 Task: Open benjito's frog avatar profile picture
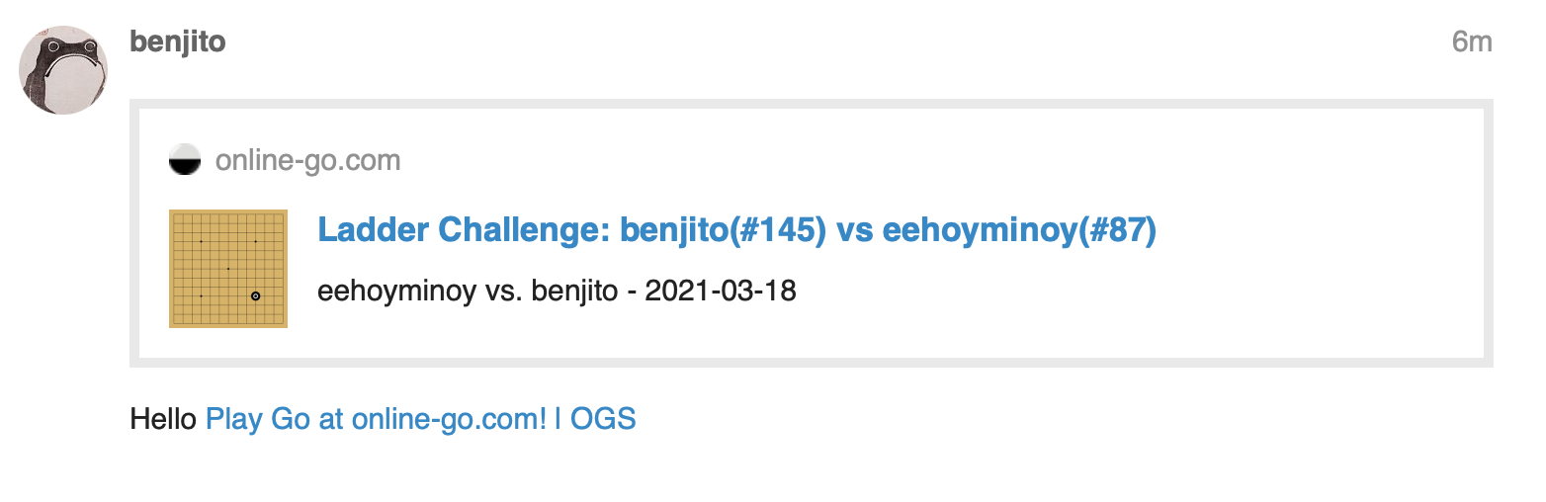click(63, 70)
